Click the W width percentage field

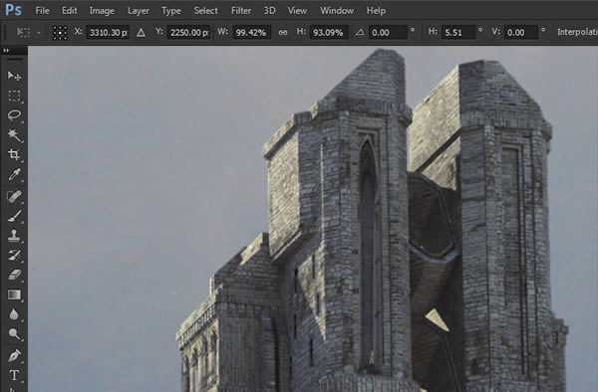251,33
